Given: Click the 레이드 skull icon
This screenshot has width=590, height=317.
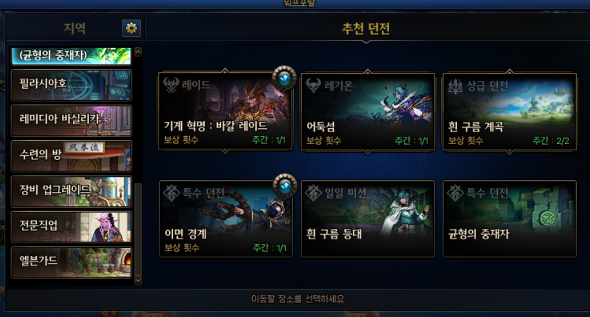Looking at the screenshot, I should click(171, 85).
